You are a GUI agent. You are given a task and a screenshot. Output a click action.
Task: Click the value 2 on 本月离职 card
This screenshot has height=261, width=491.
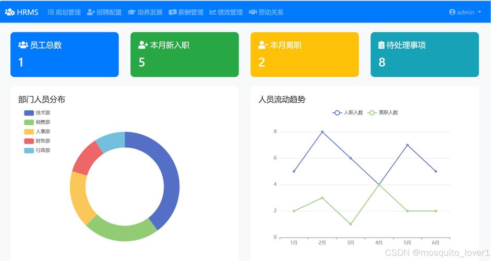click(262, 62)
